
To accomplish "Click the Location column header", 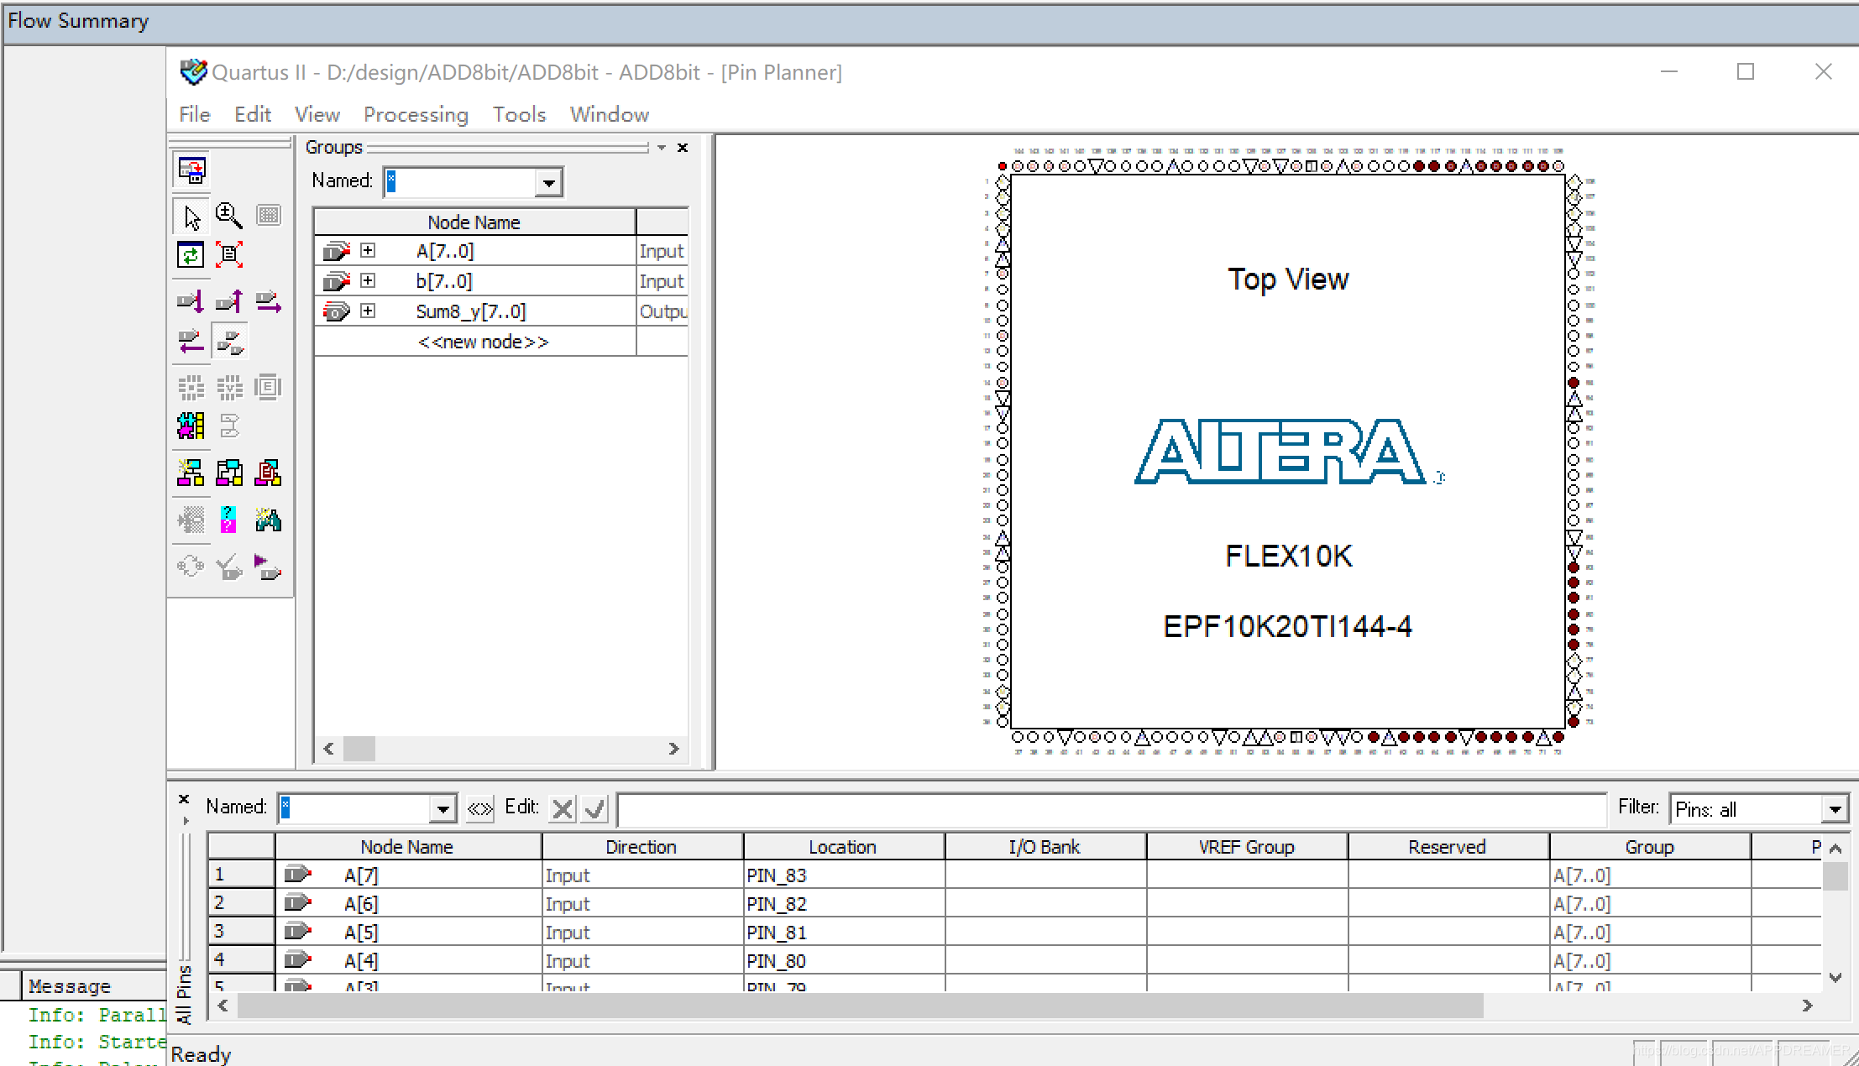I will [843, 846].
